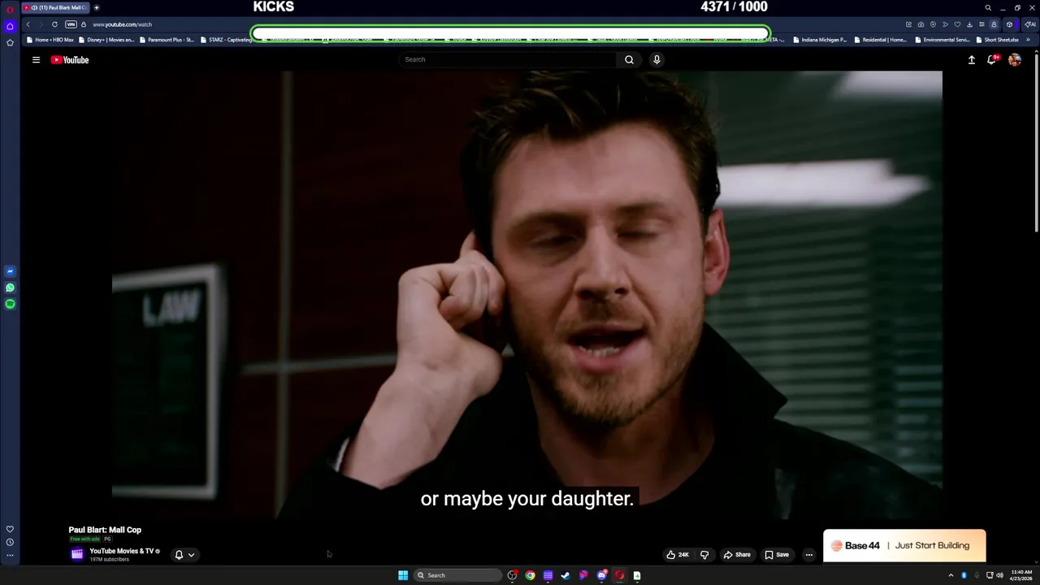Open Steam from the taskbar
This screenshot has height=585, width=1040.
(x=565, y=575)
